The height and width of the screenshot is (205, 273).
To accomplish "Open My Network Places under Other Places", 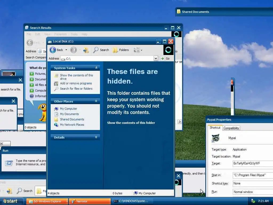I will pos(72,125).
